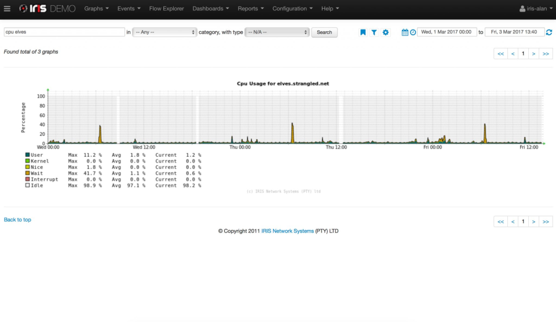556x322 pixels.
Task: Click the IRIS DEMO logo
Action: click(47, 9)
